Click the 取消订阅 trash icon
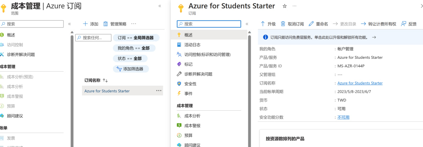 coord(283,24)
